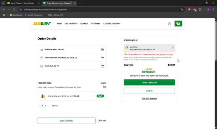Reload the page
The width and height of the screenshot is (217, 129).
(14, 9)
